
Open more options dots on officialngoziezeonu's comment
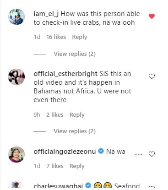click(x=139, y=154)
